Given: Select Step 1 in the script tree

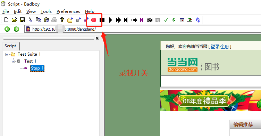Looking at the screenshot, I should pyautogui.click(x=37, y=68).
